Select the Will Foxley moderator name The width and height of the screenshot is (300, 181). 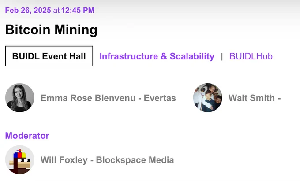[64, 160]
